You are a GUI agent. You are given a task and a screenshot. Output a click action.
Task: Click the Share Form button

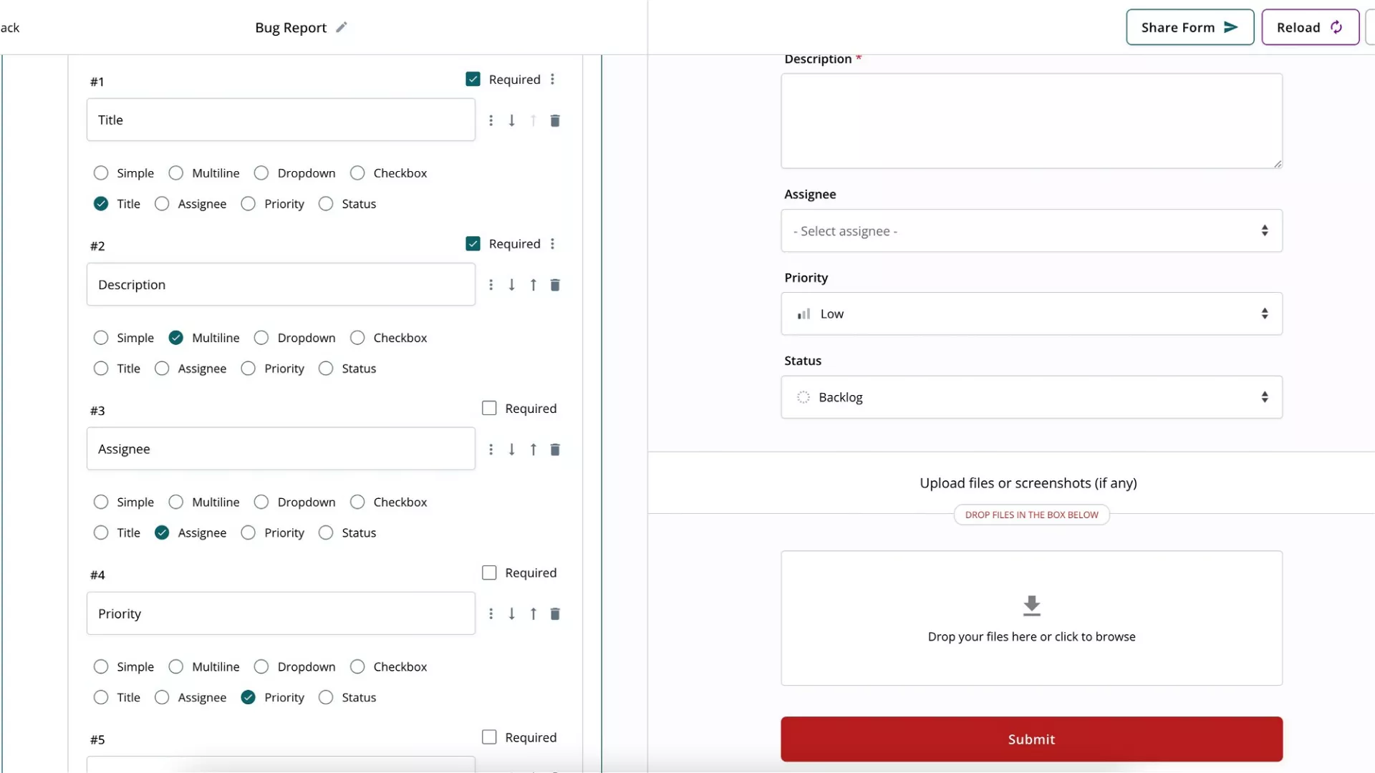(x=1189, y=27)
